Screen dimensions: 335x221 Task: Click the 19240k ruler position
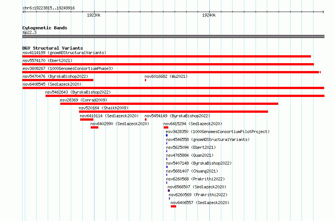(x=209, y=15)
